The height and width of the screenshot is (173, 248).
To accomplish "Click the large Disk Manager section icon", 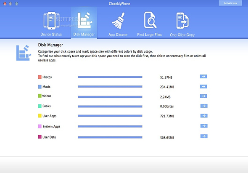I will tap(24, 53).
